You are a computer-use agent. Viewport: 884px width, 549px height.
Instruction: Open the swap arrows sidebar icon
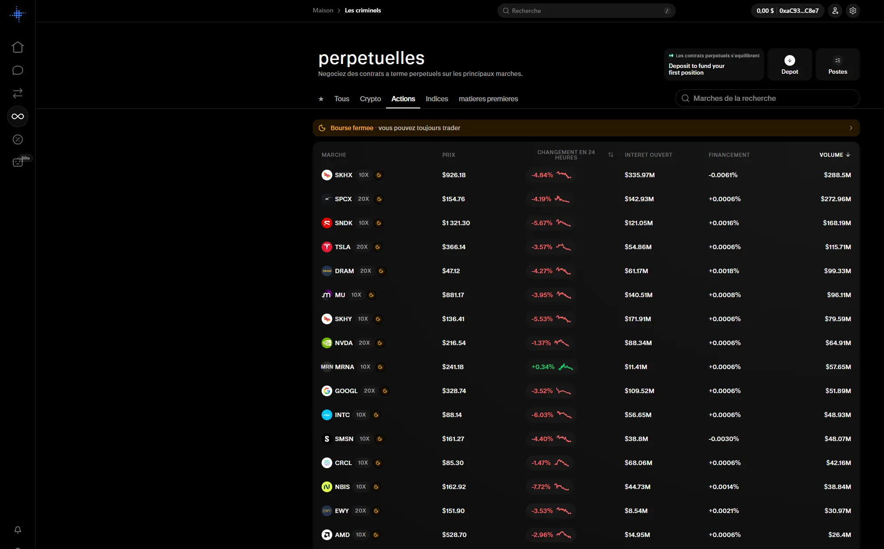click(18, 93)
